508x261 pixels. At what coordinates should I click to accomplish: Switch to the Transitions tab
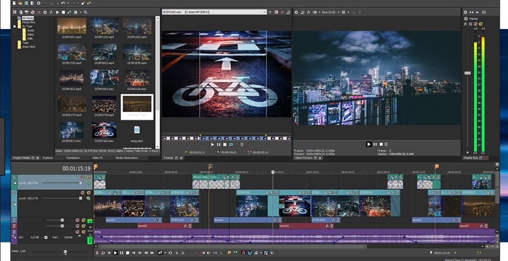[x=72, y=158]
